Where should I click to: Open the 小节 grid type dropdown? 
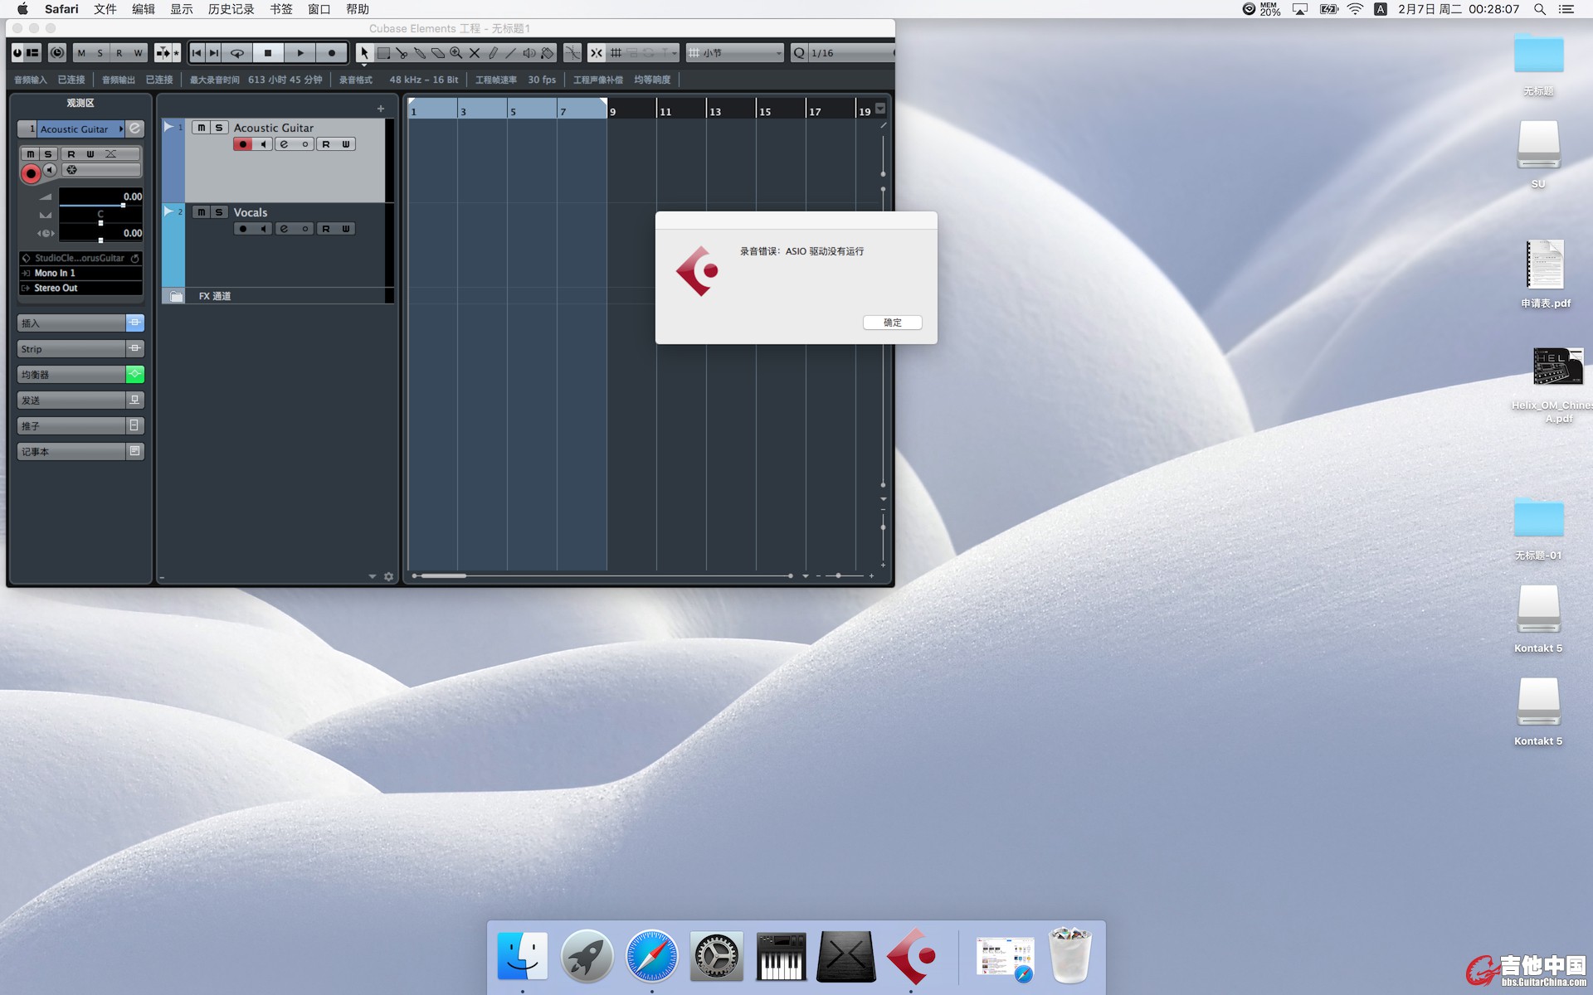pos(735,53)
